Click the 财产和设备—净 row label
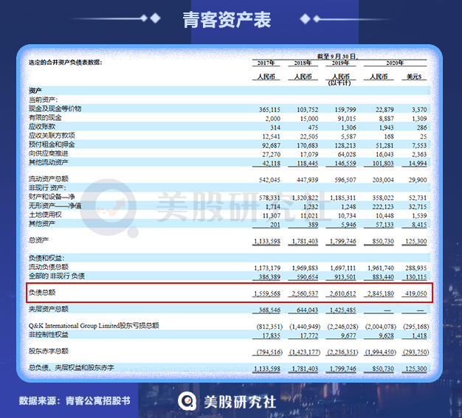This screenshot has height=418, width=462. click(x=52, y=197)
